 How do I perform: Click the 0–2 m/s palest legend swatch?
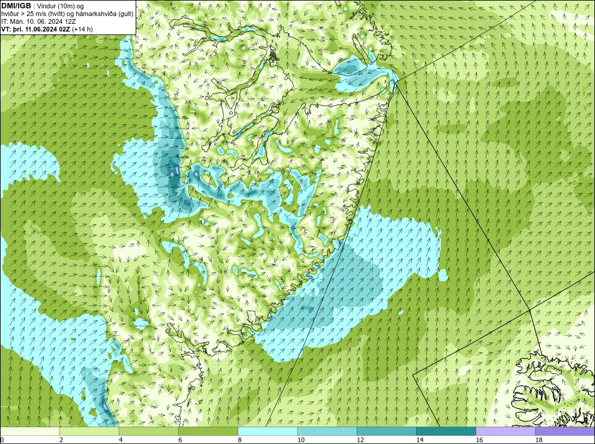pos(30,432)
